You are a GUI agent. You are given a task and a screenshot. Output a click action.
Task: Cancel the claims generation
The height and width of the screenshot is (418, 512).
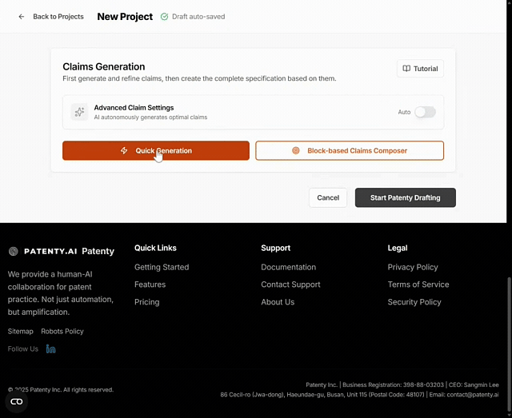[x=328, y=197]
